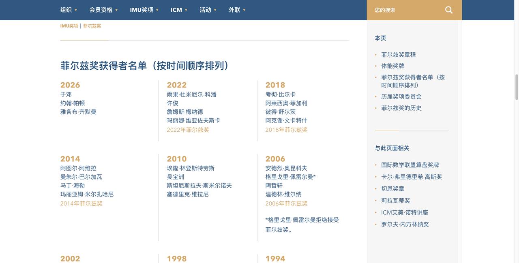This screenshot has height=263, width=519.
Task: Expand the arrow next to 会员资格
Action: 116,10
